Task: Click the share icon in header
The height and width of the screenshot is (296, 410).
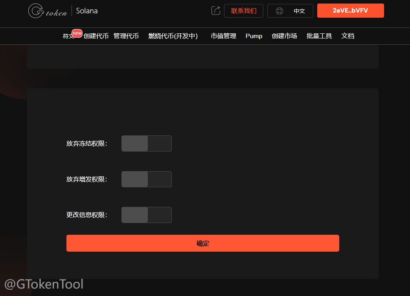Action: click(x=215, y=11)
